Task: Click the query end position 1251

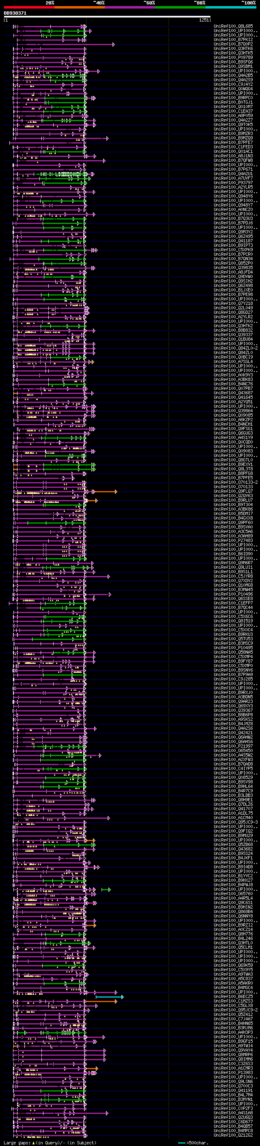Action: [x=204, y=20]
